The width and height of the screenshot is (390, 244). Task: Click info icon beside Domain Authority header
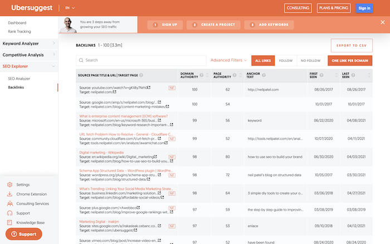pyautogui.click(x=202, y=75)
